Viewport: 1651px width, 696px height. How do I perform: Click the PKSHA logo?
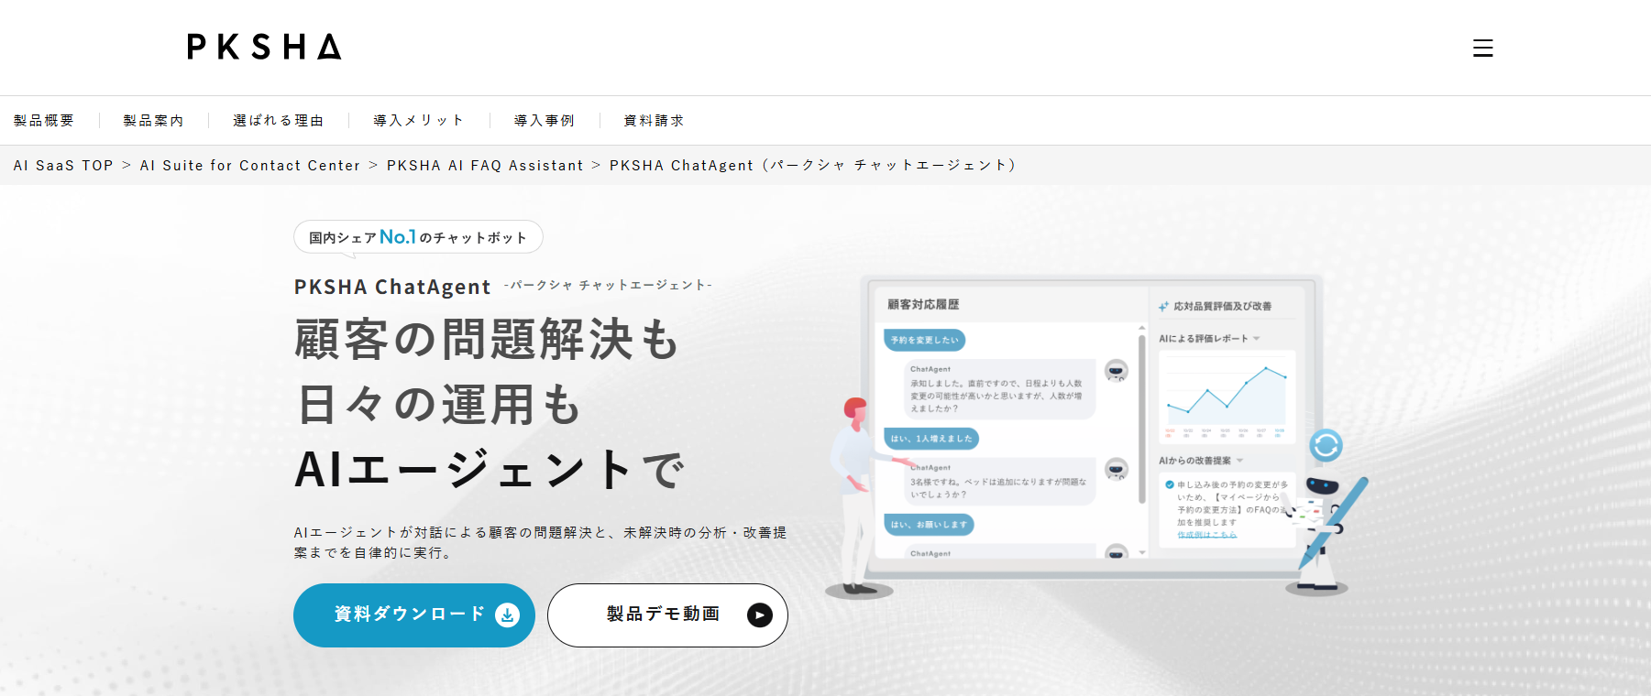(x=264, y=47)
